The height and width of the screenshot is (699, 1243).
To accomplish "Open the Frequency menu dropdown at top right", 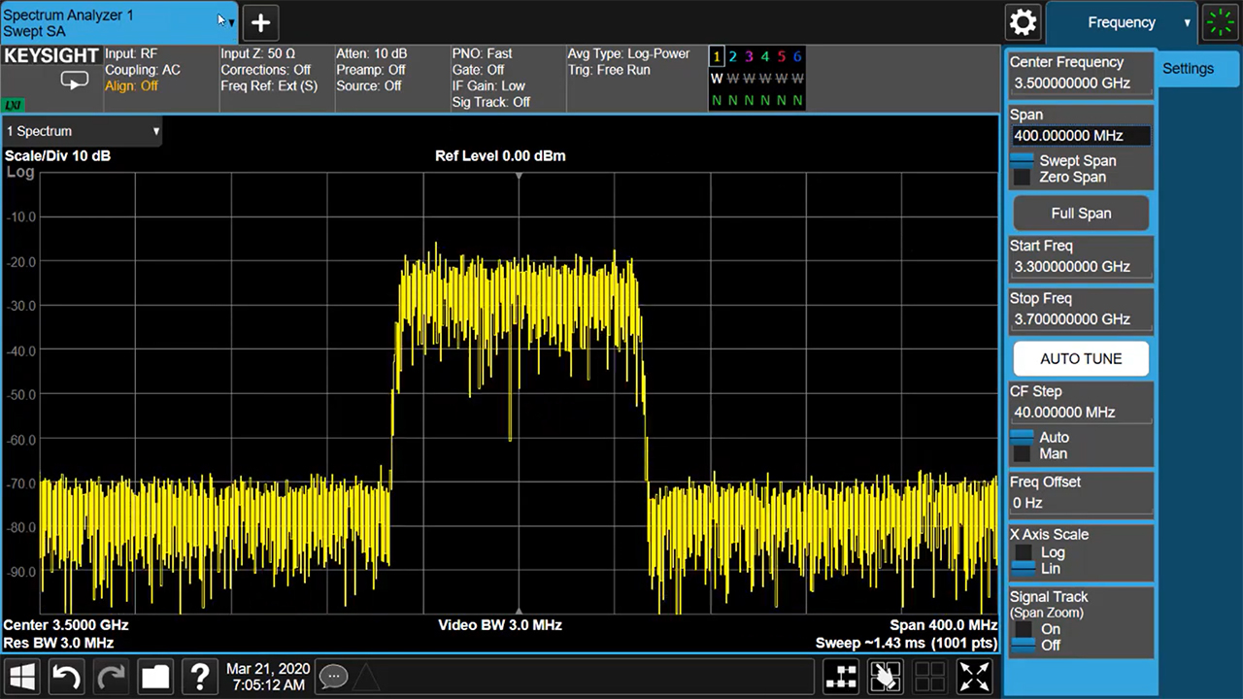I will pyautogui.click(x=1122, y=21).
